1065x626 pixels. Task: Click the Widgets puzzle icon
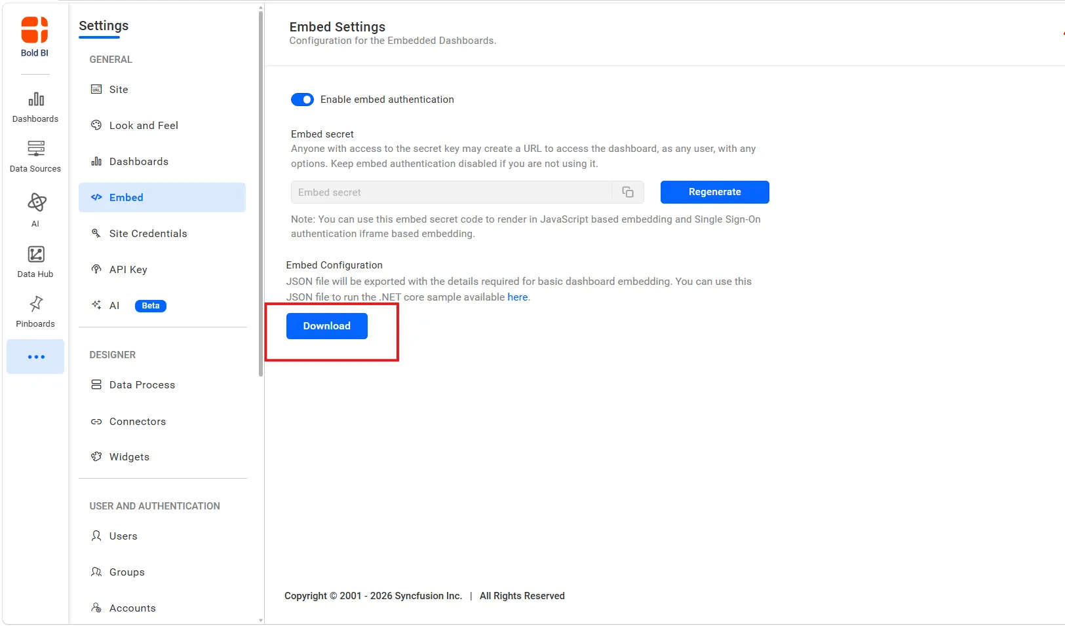click(96, 456)
